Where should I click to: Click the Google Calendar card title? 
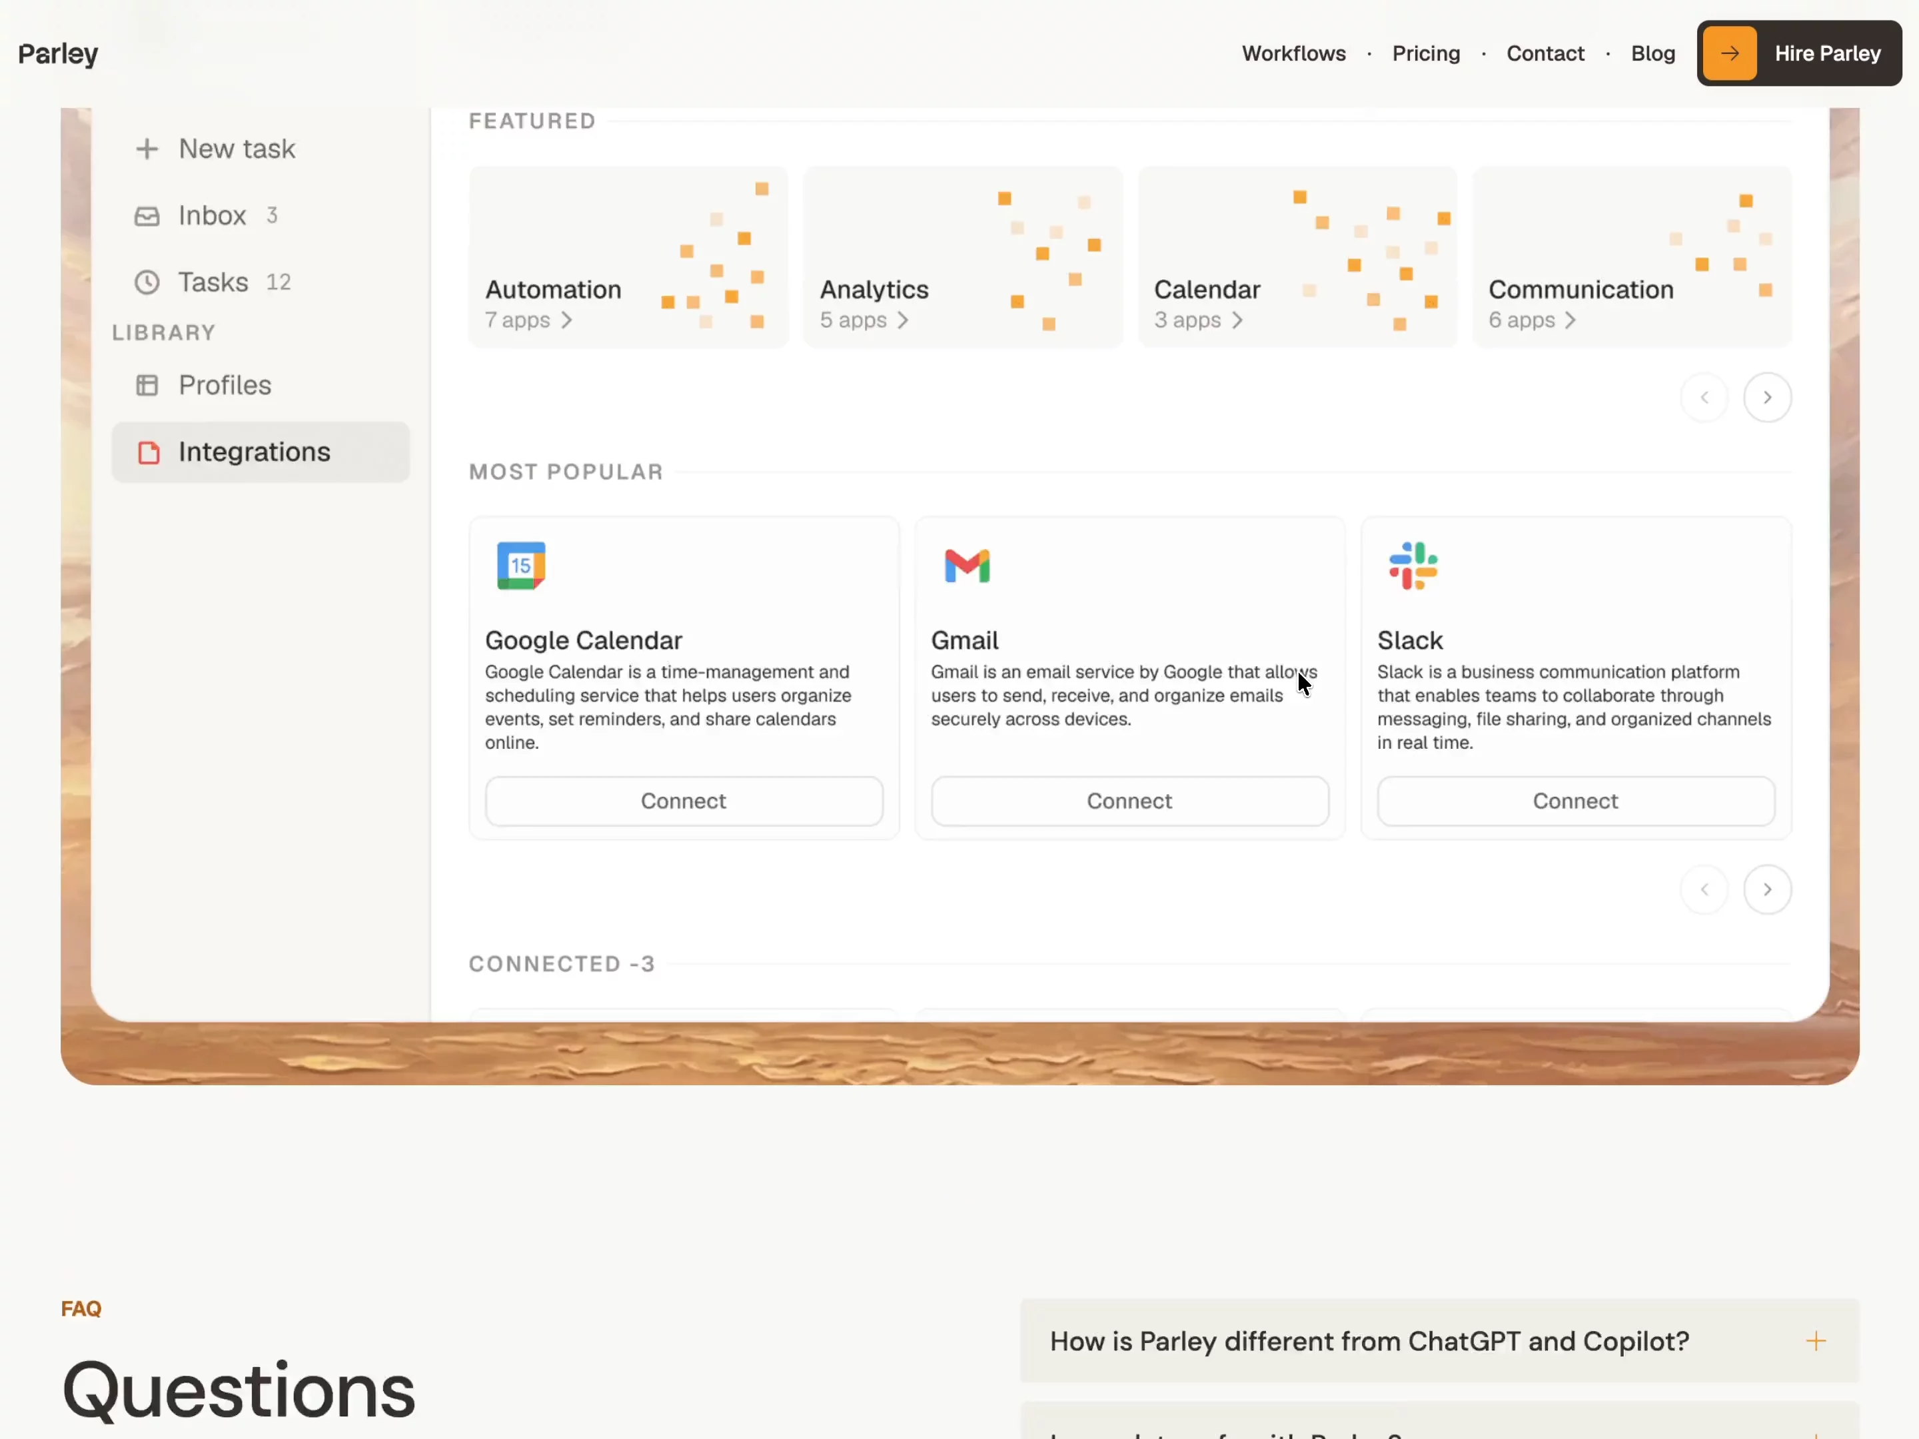583,640
